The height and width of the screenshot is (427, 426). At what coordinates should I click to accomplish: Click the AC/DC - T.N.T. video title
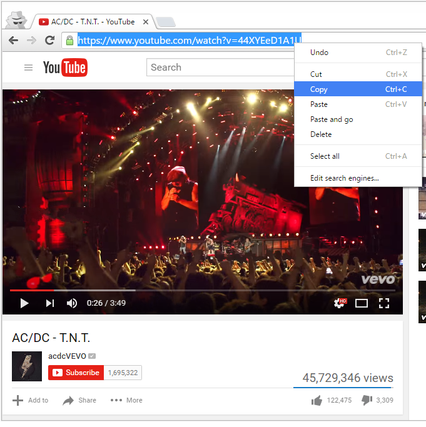pyautogui.click(x=51, y=338)
